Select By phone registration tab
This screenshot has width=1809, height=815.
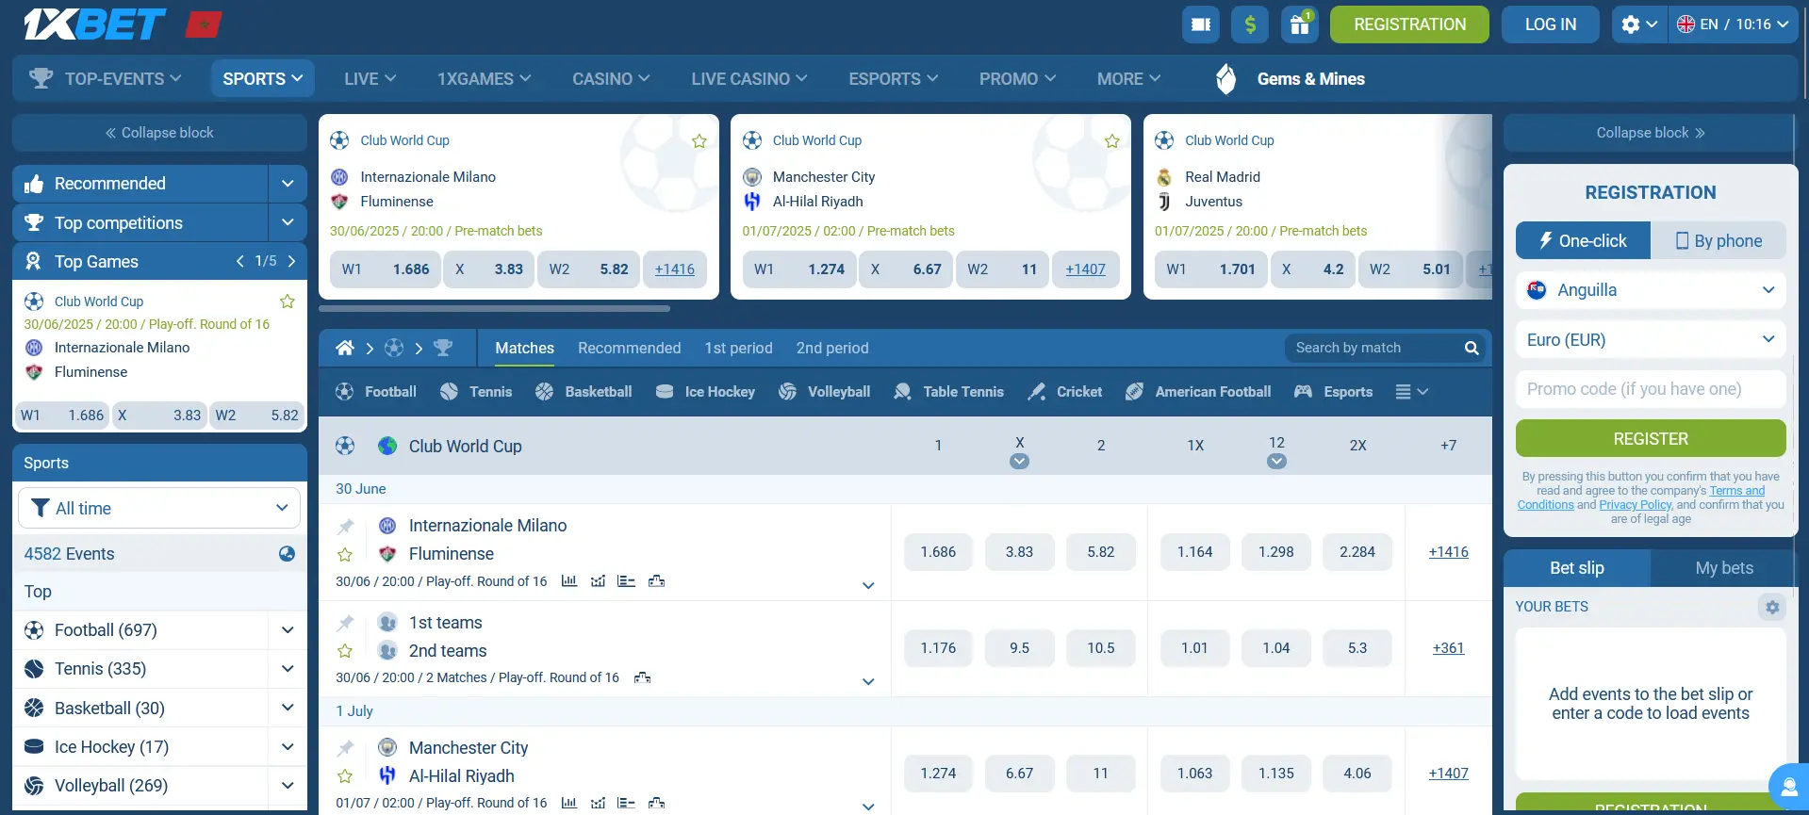pyautogui.click(x=1719, y=240)
